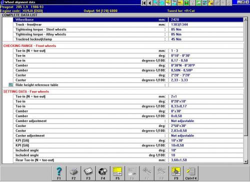This screenshot has height=182, width=250.
Task: Select the F5 yellow data sheet icon
Action: click(x=117, y=173)
